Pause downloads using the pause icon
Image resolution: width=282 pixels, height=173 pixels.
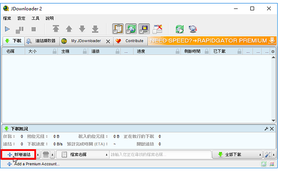point(20,29)
